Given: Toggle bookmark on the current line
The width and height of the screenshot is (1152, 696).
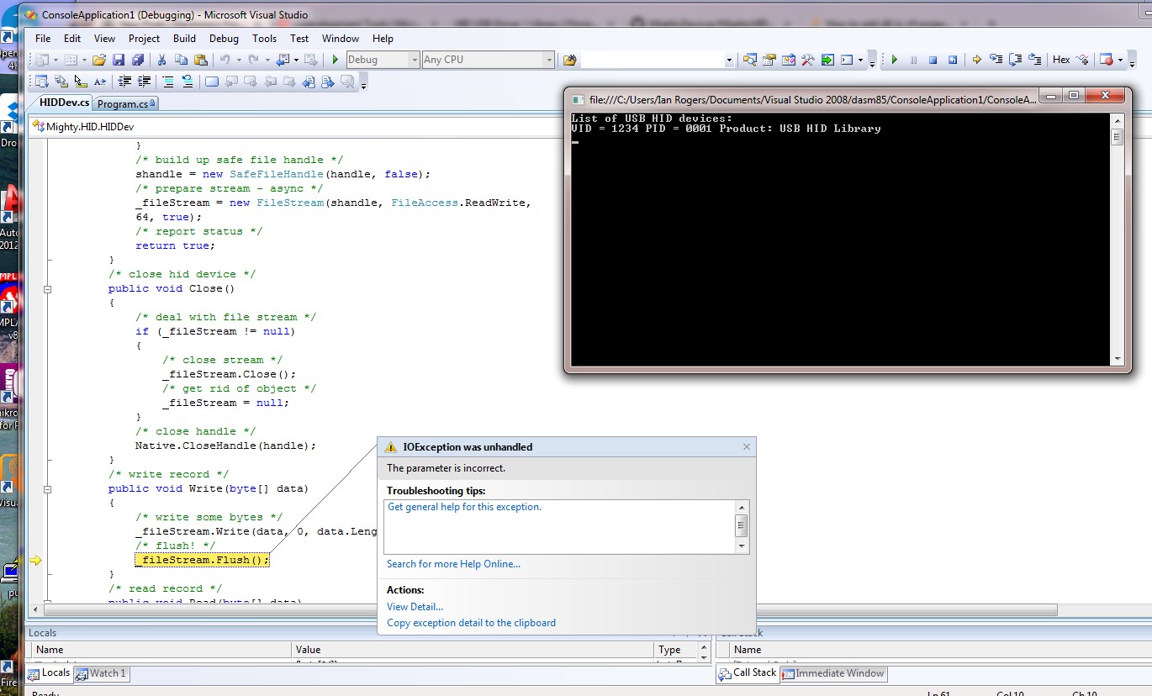Looking at the screenshot, I should tap(212, 82).
